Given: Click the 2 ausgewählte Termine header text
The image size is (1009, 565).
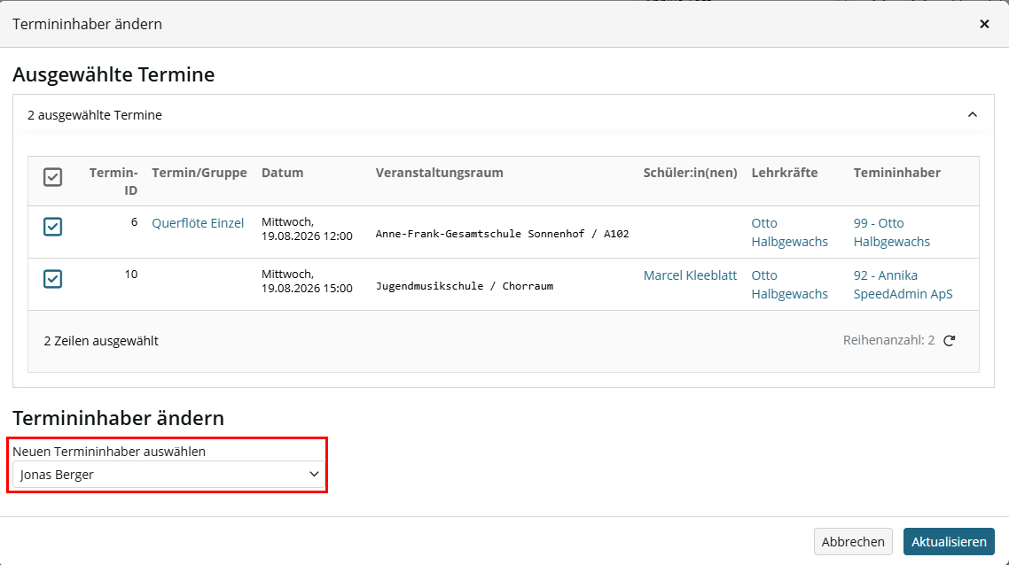Looking at the screenshot, I should (95, 115).
